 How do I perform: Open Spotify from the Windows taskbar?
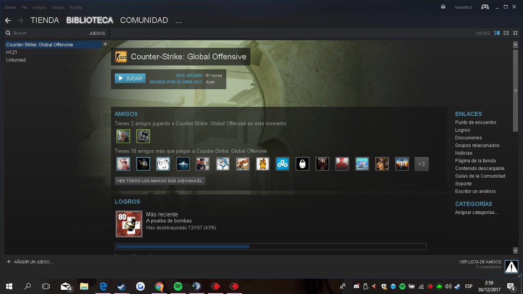[178, 286]
